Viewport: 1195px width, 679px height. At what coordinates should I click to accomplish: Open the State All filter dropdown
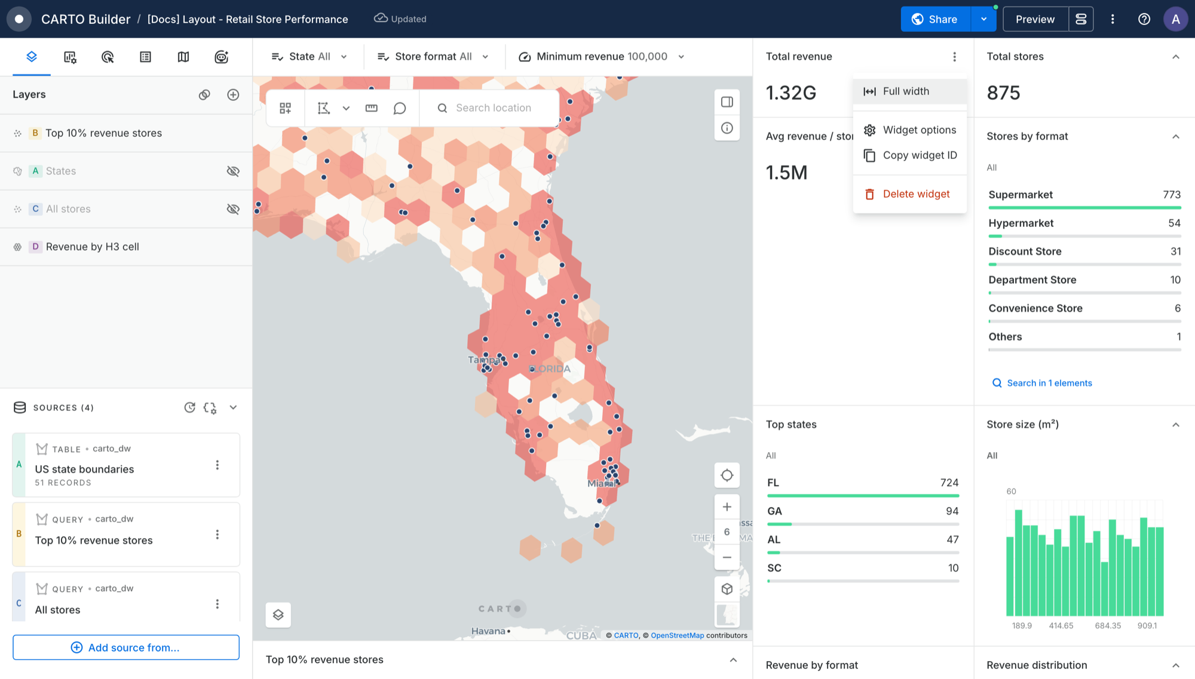click(x=309, y=57)
